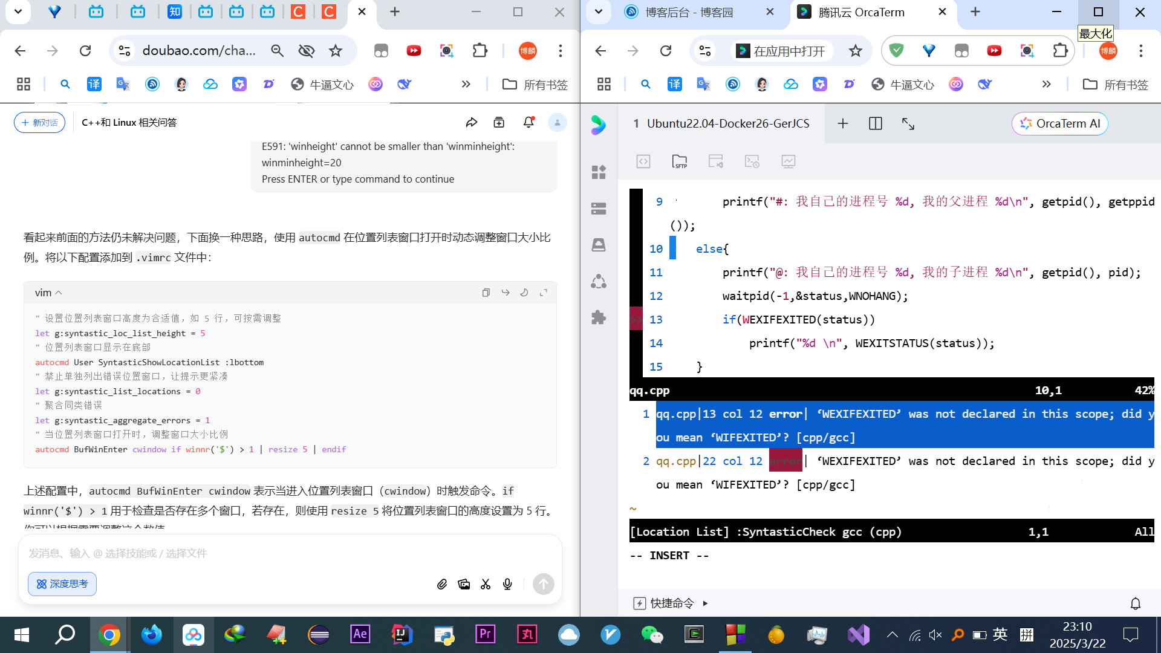This screenshot has width=1161, height=653.
Task: Collapse the vim code block header
Action: 48,293
